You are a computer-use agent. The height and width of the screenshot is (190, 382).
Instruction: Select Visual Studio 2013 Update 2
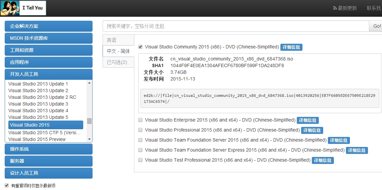(x=38, y=90)
